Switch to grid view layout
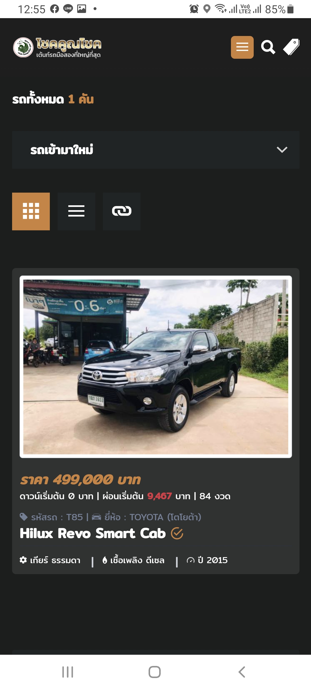Image resolution: width=311 pixels, height=691 pixels. point(31,211)
